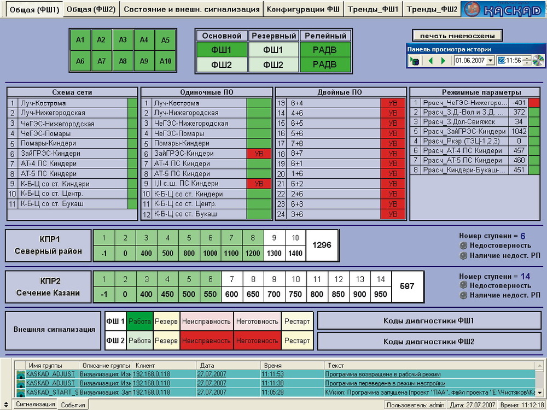Screen dimensions: 547x410
Task: Click the КПР2 Наличие недост. РП lamp
Action: coord(463,296)
